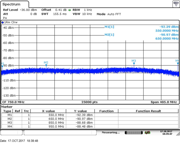Open the toolbar dropdown icon at top right
Screen dimensions: 180x146
(x=176, y=4)
